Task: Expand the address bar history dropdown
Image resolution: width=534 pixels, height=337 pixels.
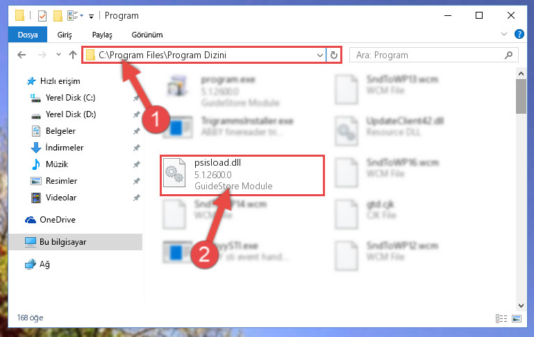Action: click(320, 55)
